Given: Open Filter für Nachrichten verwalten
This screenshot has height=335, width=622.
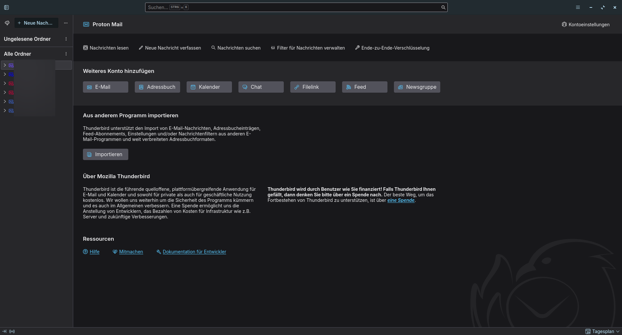Looking at the screenshot, I should pyautogui.click(x=308, y=48).
